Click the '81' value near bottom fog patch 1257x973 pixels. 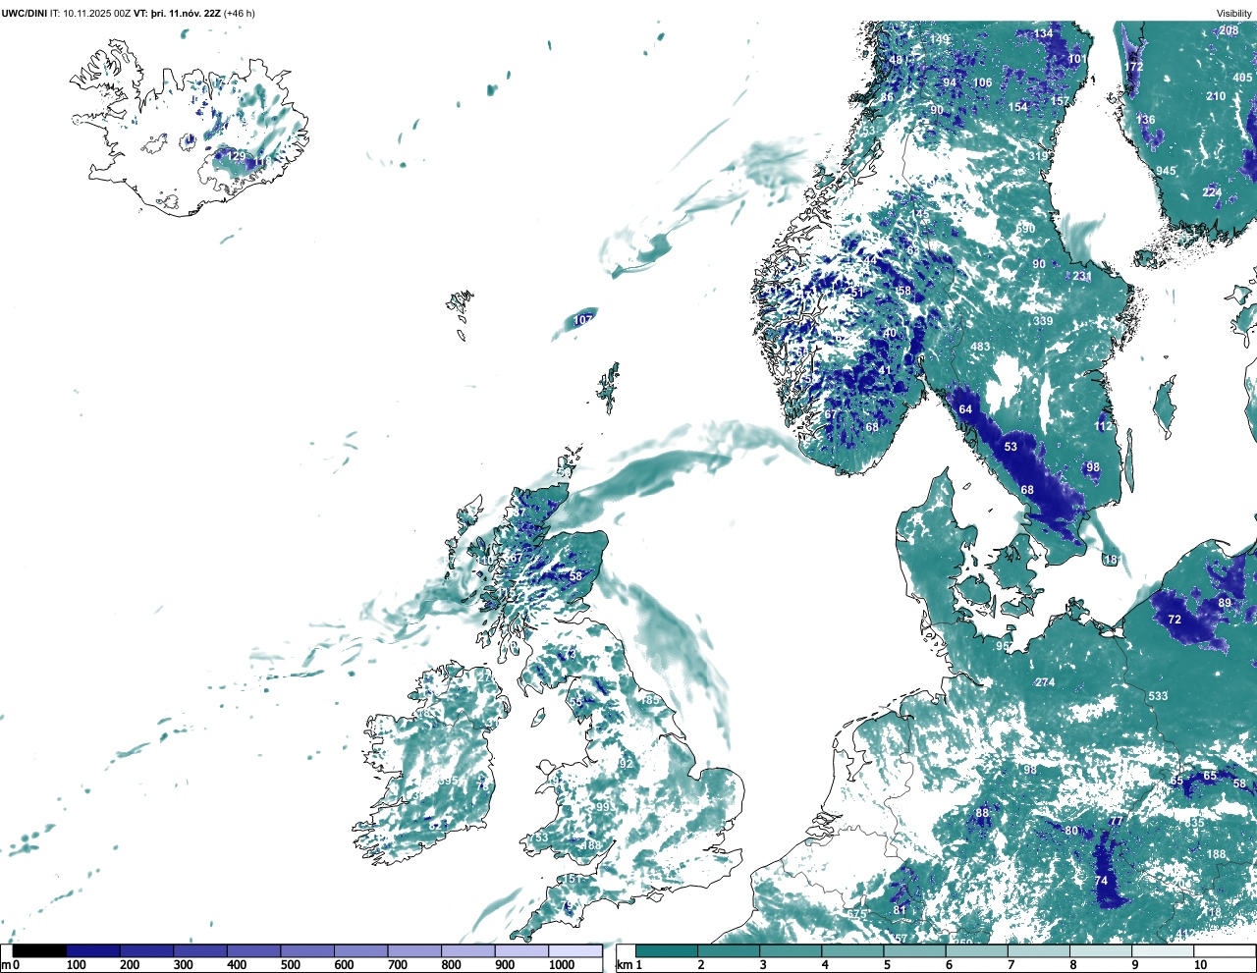[900, 910]
